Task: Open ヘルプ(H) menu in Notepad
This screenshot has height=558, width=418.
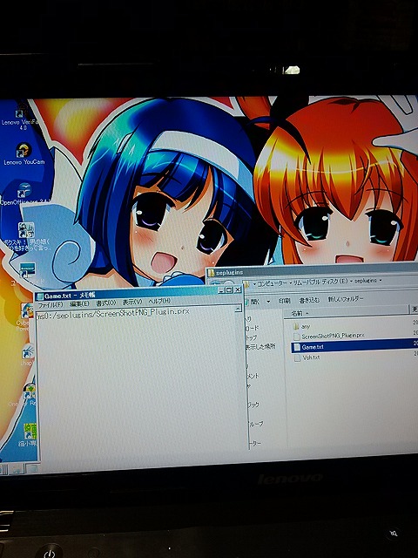Action: [159, 302]
